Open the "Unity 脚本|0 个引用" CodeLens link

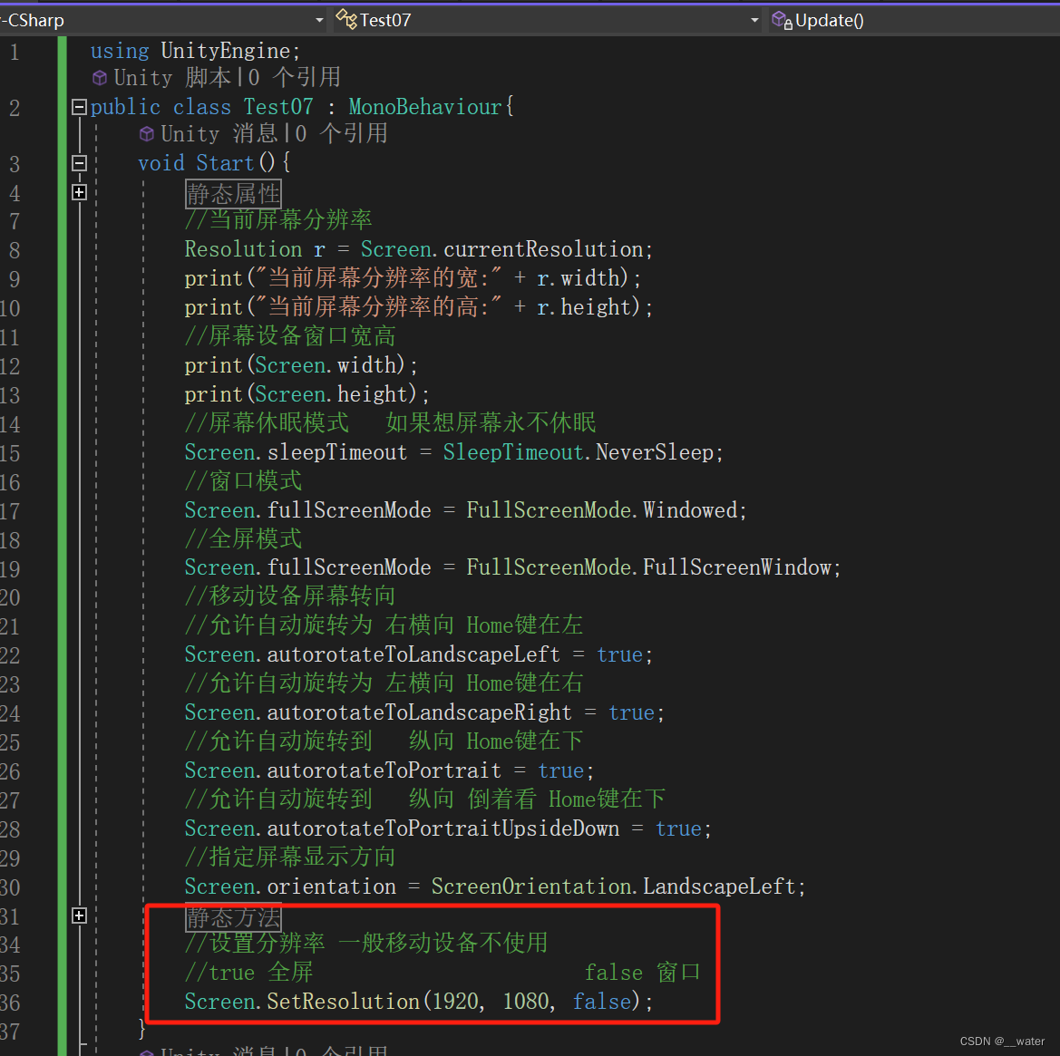tap(223, 77)
